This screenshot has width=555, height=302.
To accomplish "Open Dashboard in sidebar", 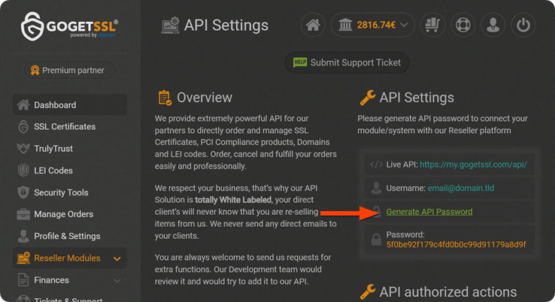I will pyautogui.click(x=70, y=105).
